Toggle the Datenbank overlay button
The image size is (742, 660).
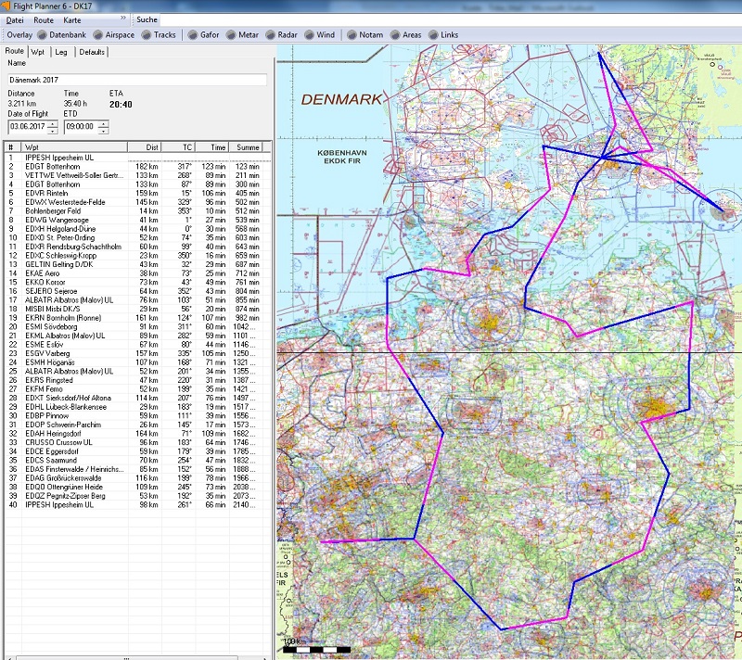(x=63, y=34)
